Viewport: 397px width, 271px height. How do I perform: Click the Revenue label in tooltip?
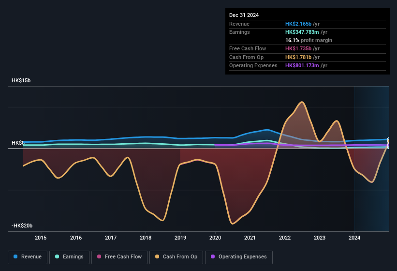tap(239, 24)
